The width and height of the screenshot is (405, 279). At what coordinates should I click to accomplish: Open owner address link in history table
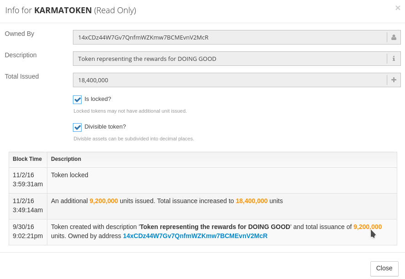coord(195,236)
